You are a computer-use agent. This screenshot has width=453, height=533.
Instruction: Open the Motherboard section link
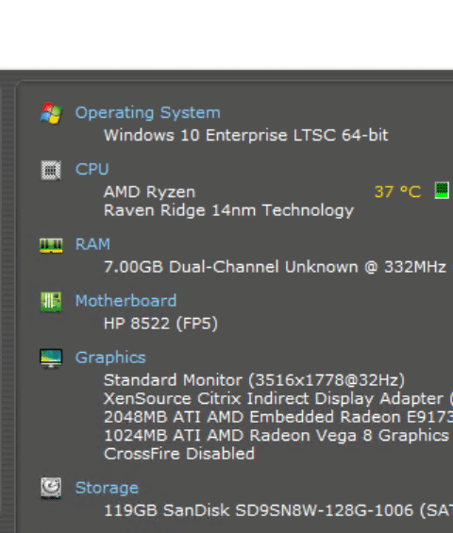(x=126, y=301)
